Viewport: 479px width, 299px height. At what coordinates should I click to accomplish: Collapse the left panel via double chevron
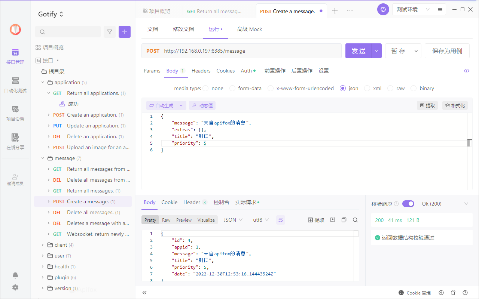[x=144, y=293]
